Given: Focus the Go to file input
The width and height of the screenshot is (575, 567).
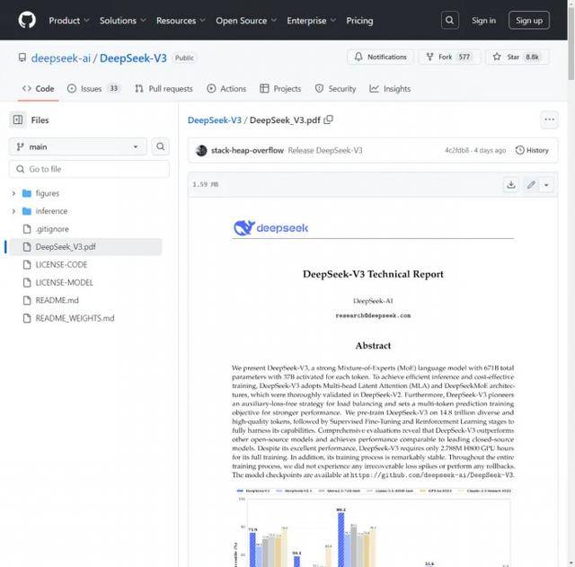Looking at the screenshot, I should click(x=89, y=169).
